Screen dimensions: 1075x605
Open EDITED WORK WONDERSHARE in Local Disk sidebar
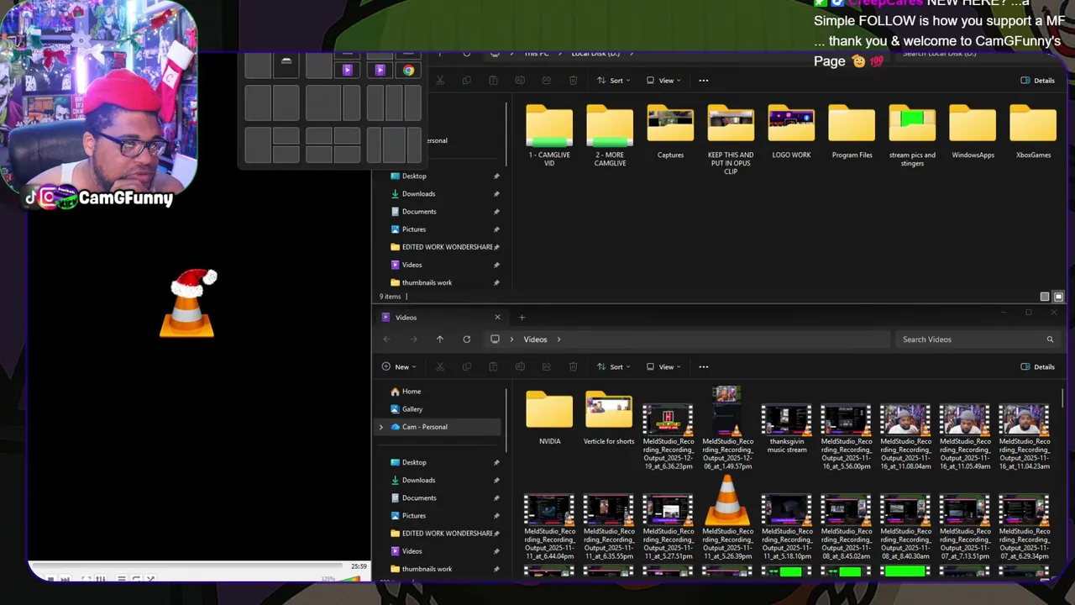[x=440, y=247]
